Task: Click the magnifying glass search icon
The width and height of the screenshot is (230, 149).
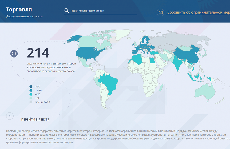Action: click(66, 11)
